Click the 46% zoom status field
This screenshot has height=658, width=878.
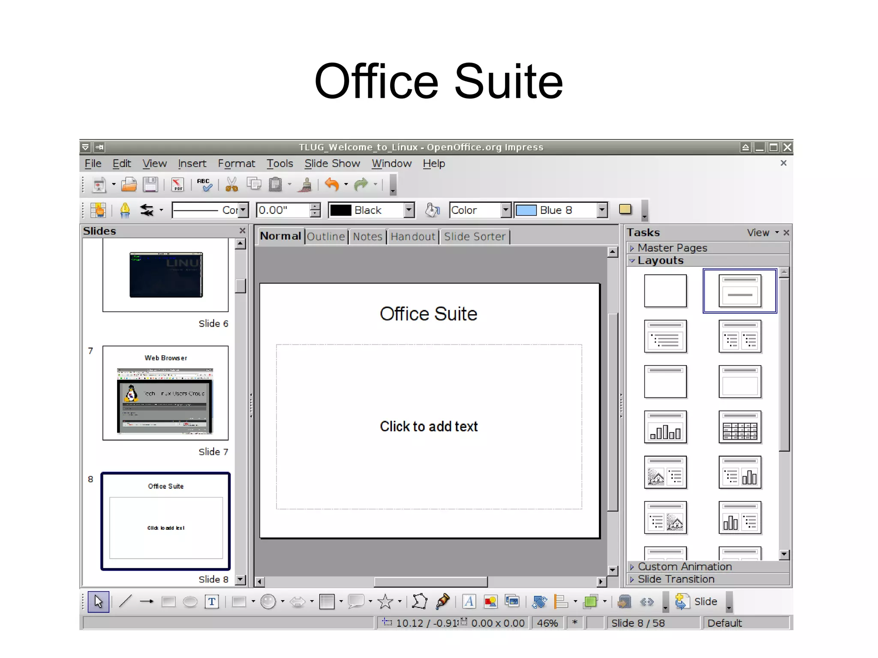click(547, 623)
